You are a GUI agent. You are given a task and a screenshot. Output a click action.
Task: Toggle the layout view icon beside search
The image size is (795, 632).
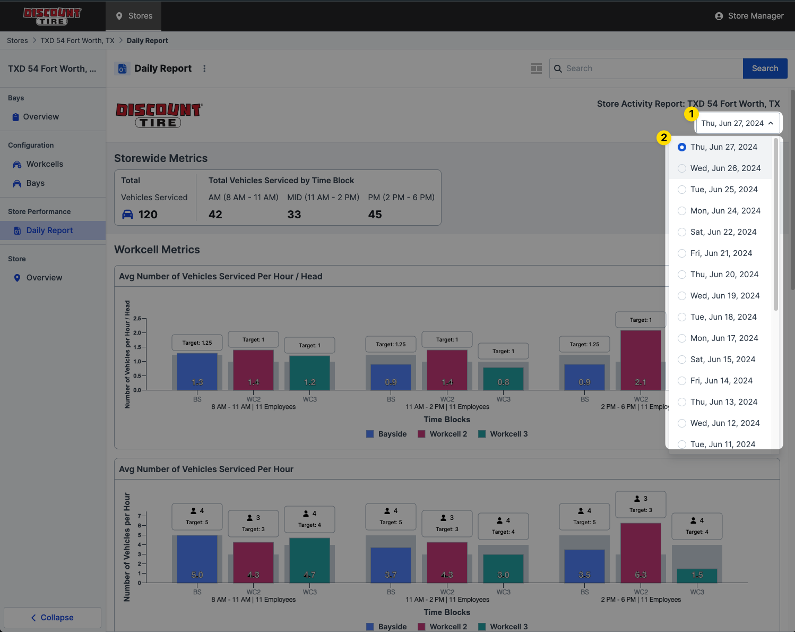click(x=537, y=69)
